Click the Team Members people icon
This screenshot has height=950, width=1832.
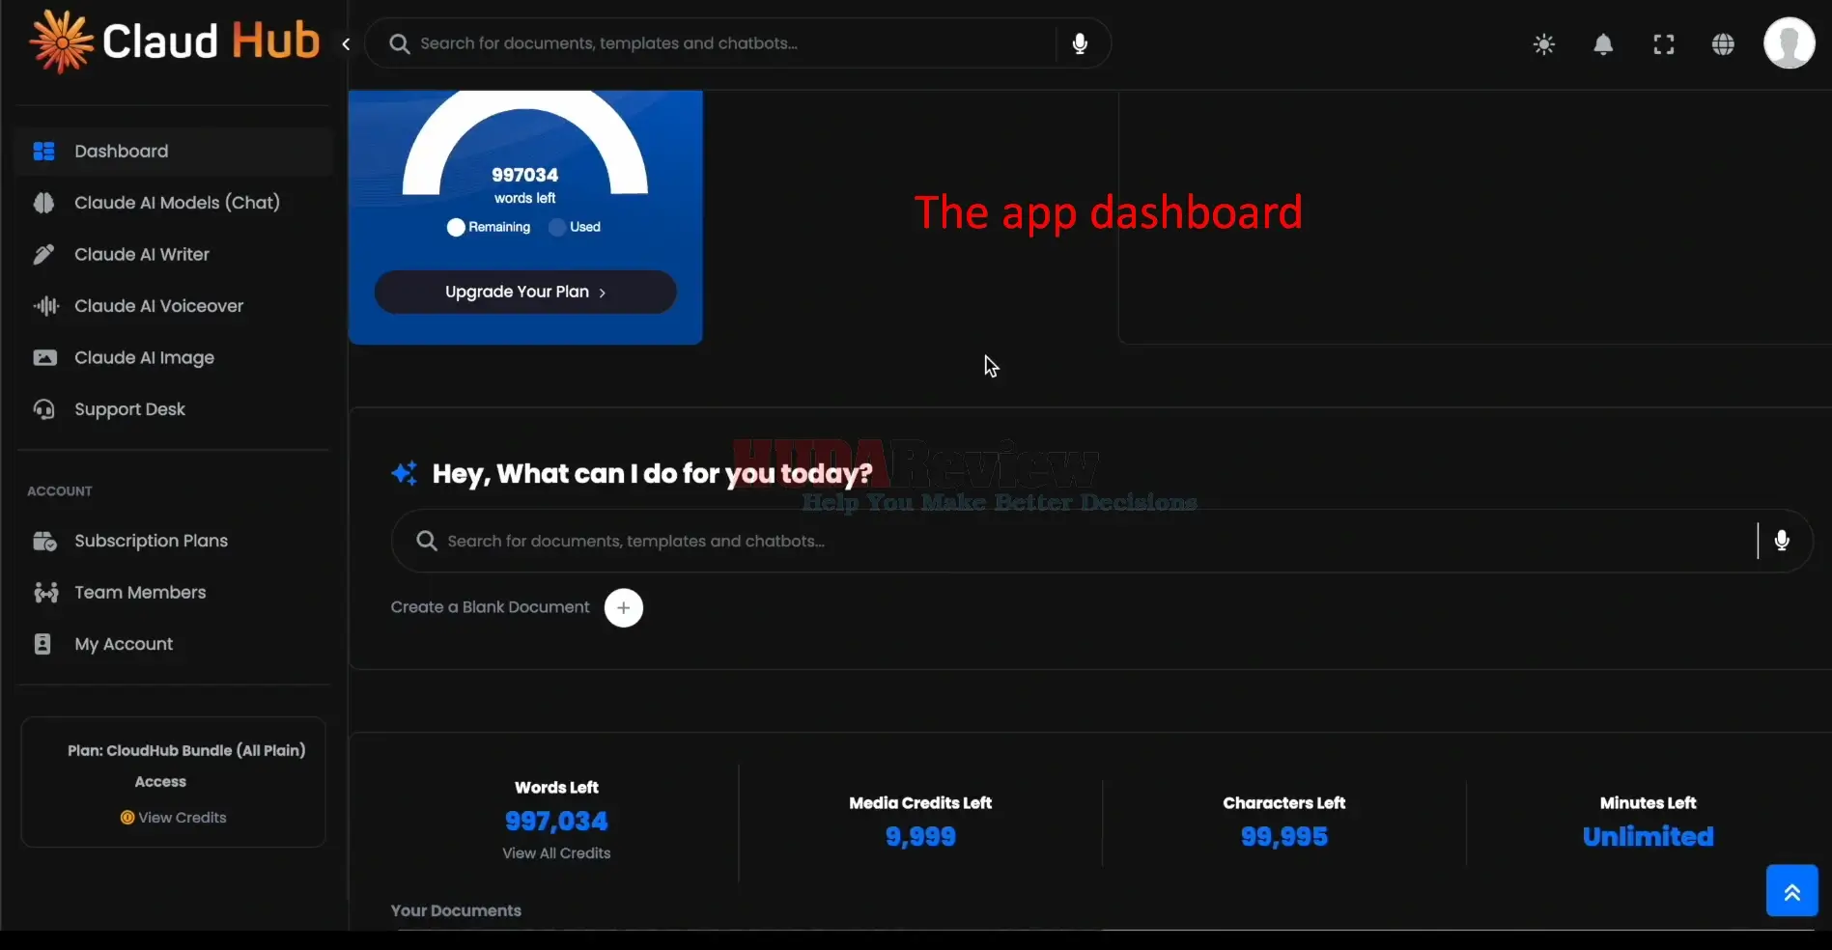[45, 593]
